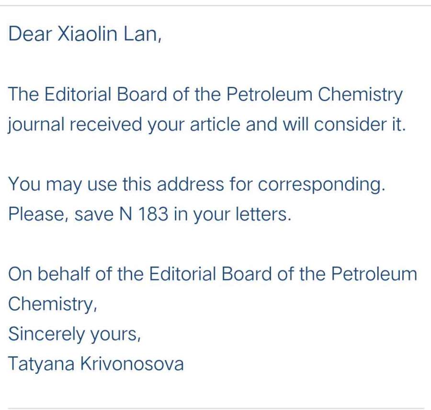Image resolution: width=431 pixels, height=410 pixels.
Task: Click the sign-off "Sincerely yours,"
Action: [x=74, y=334]
